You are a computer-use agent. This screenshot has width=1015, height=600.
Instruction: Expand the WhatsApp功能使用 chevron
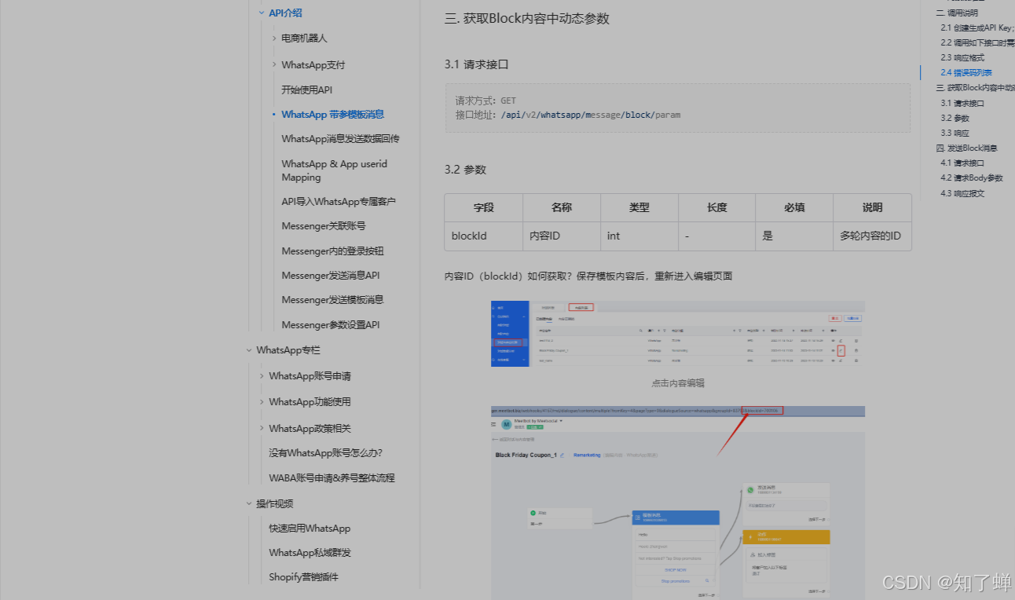click(262, 402)
